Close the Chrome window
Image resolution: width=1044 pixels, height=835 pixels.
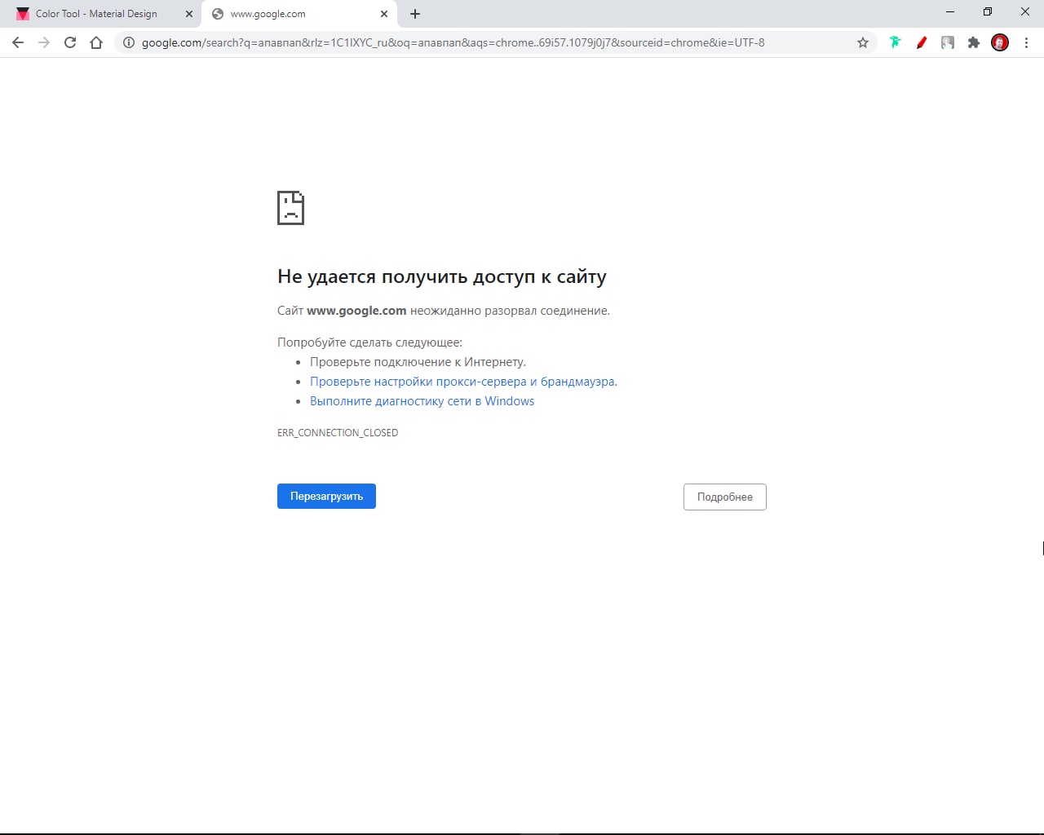[x=1025, y=12]
